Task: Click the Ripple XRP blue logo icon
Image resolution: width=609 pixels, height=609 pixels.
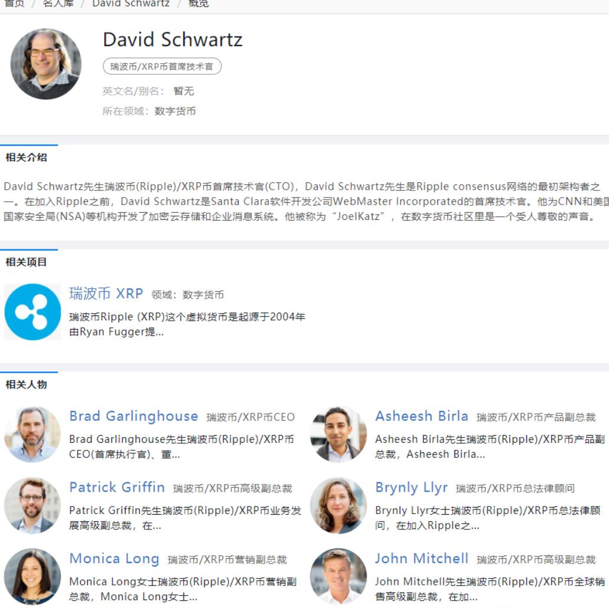Action: (32, 312)
